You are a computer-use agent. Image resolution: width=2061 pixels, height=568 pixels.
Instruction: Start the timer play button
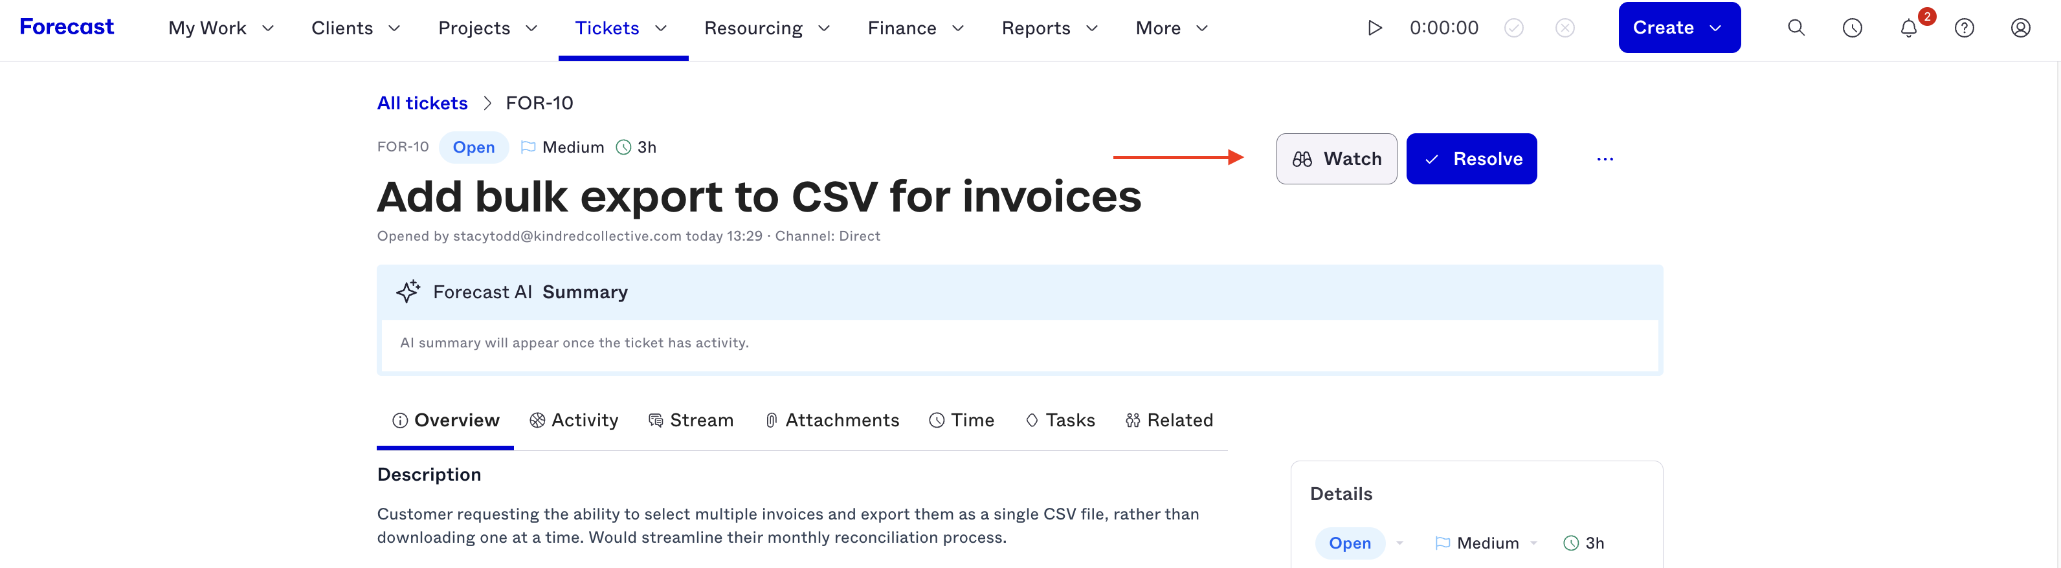1374,28
